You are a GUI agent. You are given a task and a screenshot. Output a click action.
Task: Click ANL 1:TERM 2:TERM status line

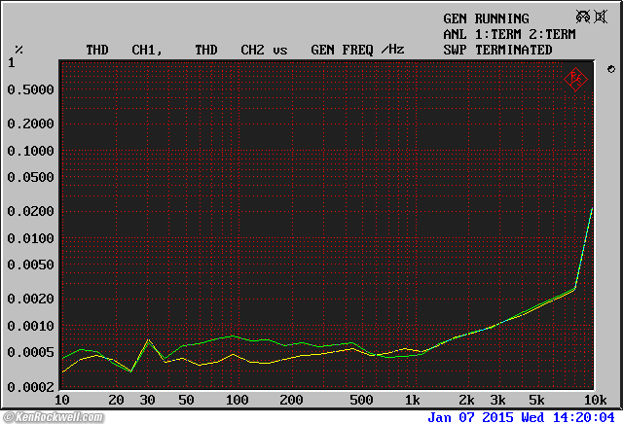[x=509, y=34]
